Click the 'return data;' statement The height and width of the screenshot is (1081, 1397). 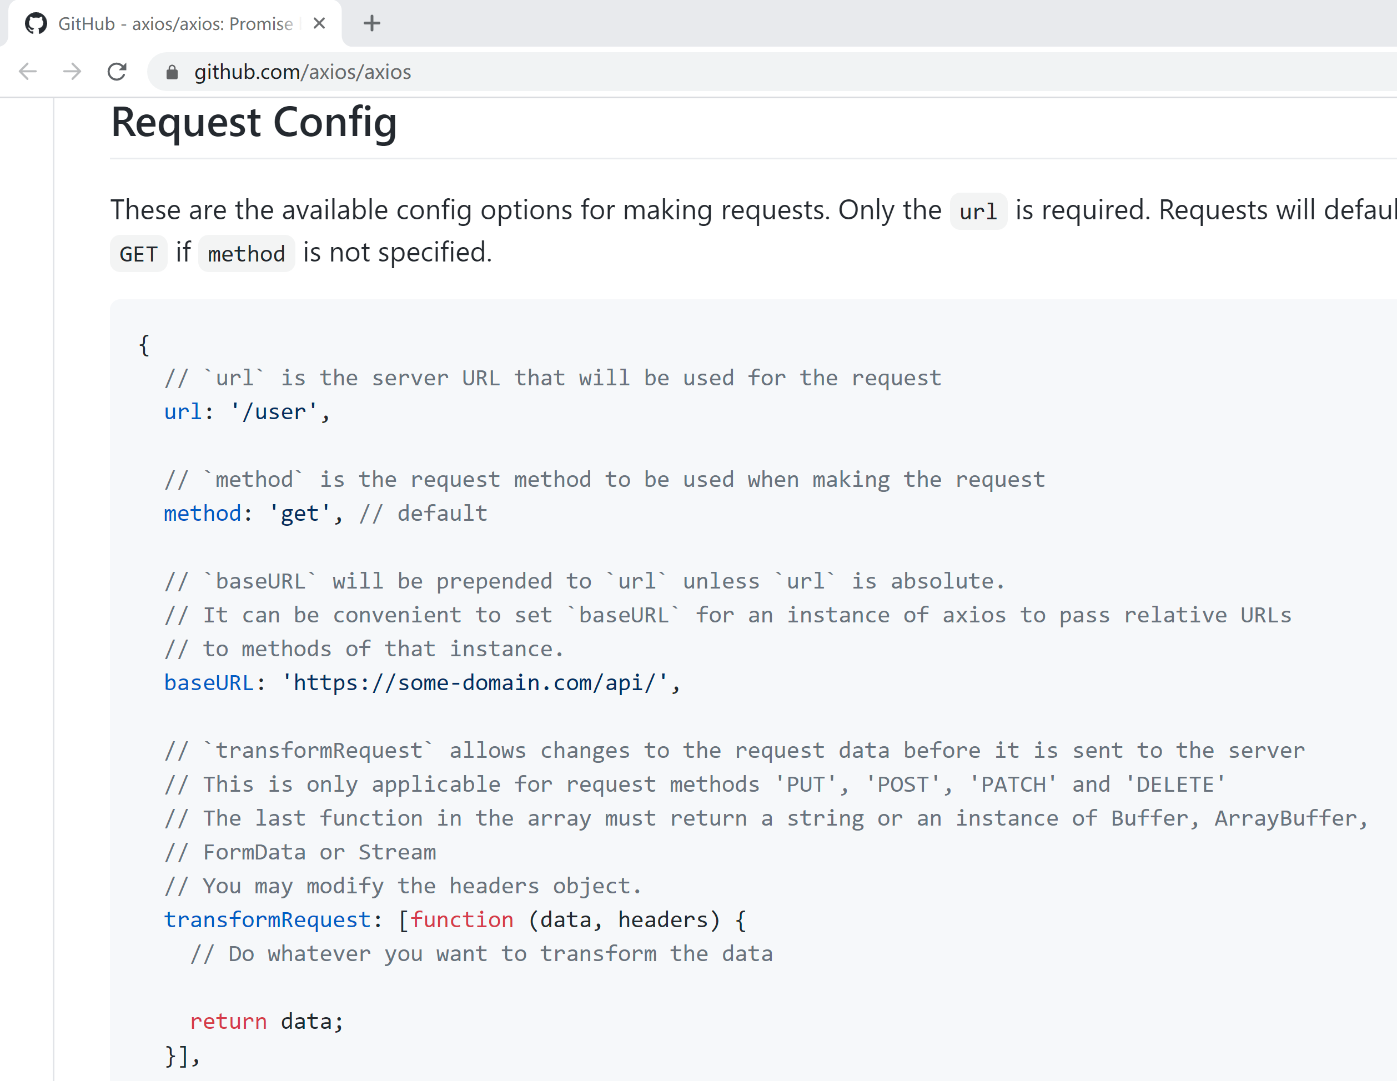click(x=267, y=1021)
